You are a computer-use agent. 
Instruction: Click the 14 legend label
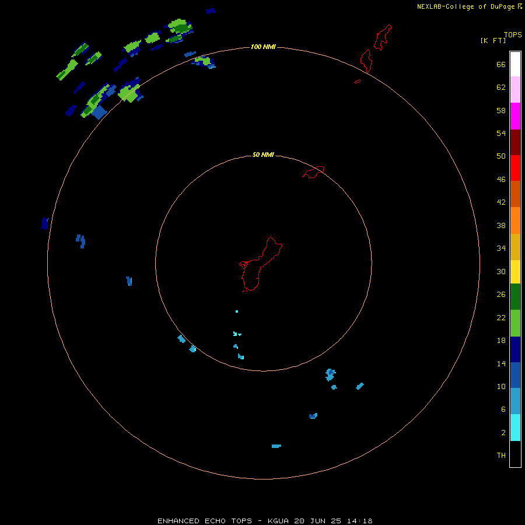point(501,363)
